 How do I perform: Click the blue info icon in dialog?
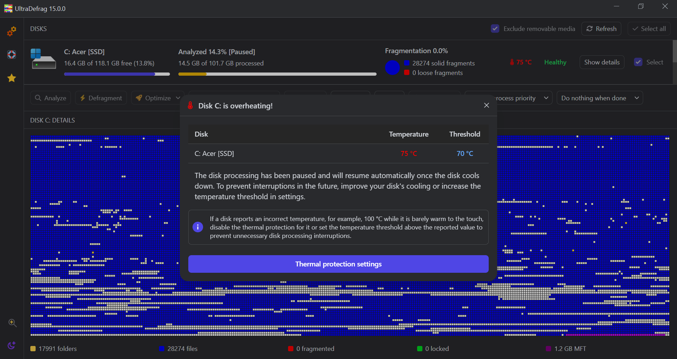pyautogui.click(x=198, y=227)
